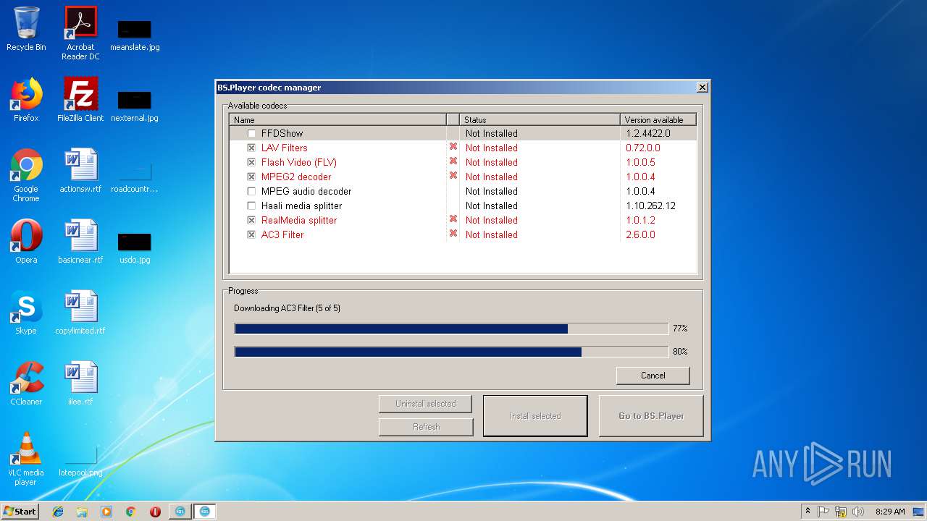Select actionsw.rtf document icon
The width and height of the screenshot is (927, 521).
pos(80,171)
